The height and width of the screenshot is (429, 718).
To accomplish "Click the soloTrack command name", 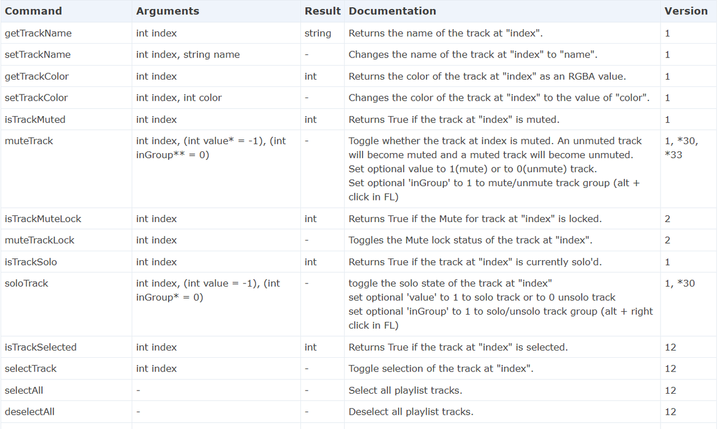I will (26, 283).
